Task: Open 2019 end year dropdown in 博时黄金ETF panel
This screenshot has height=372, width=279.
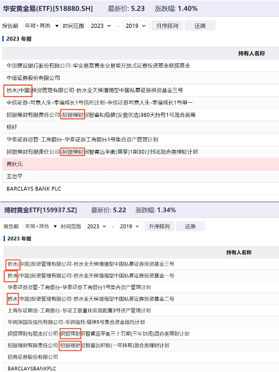Action: coord(130,226)
